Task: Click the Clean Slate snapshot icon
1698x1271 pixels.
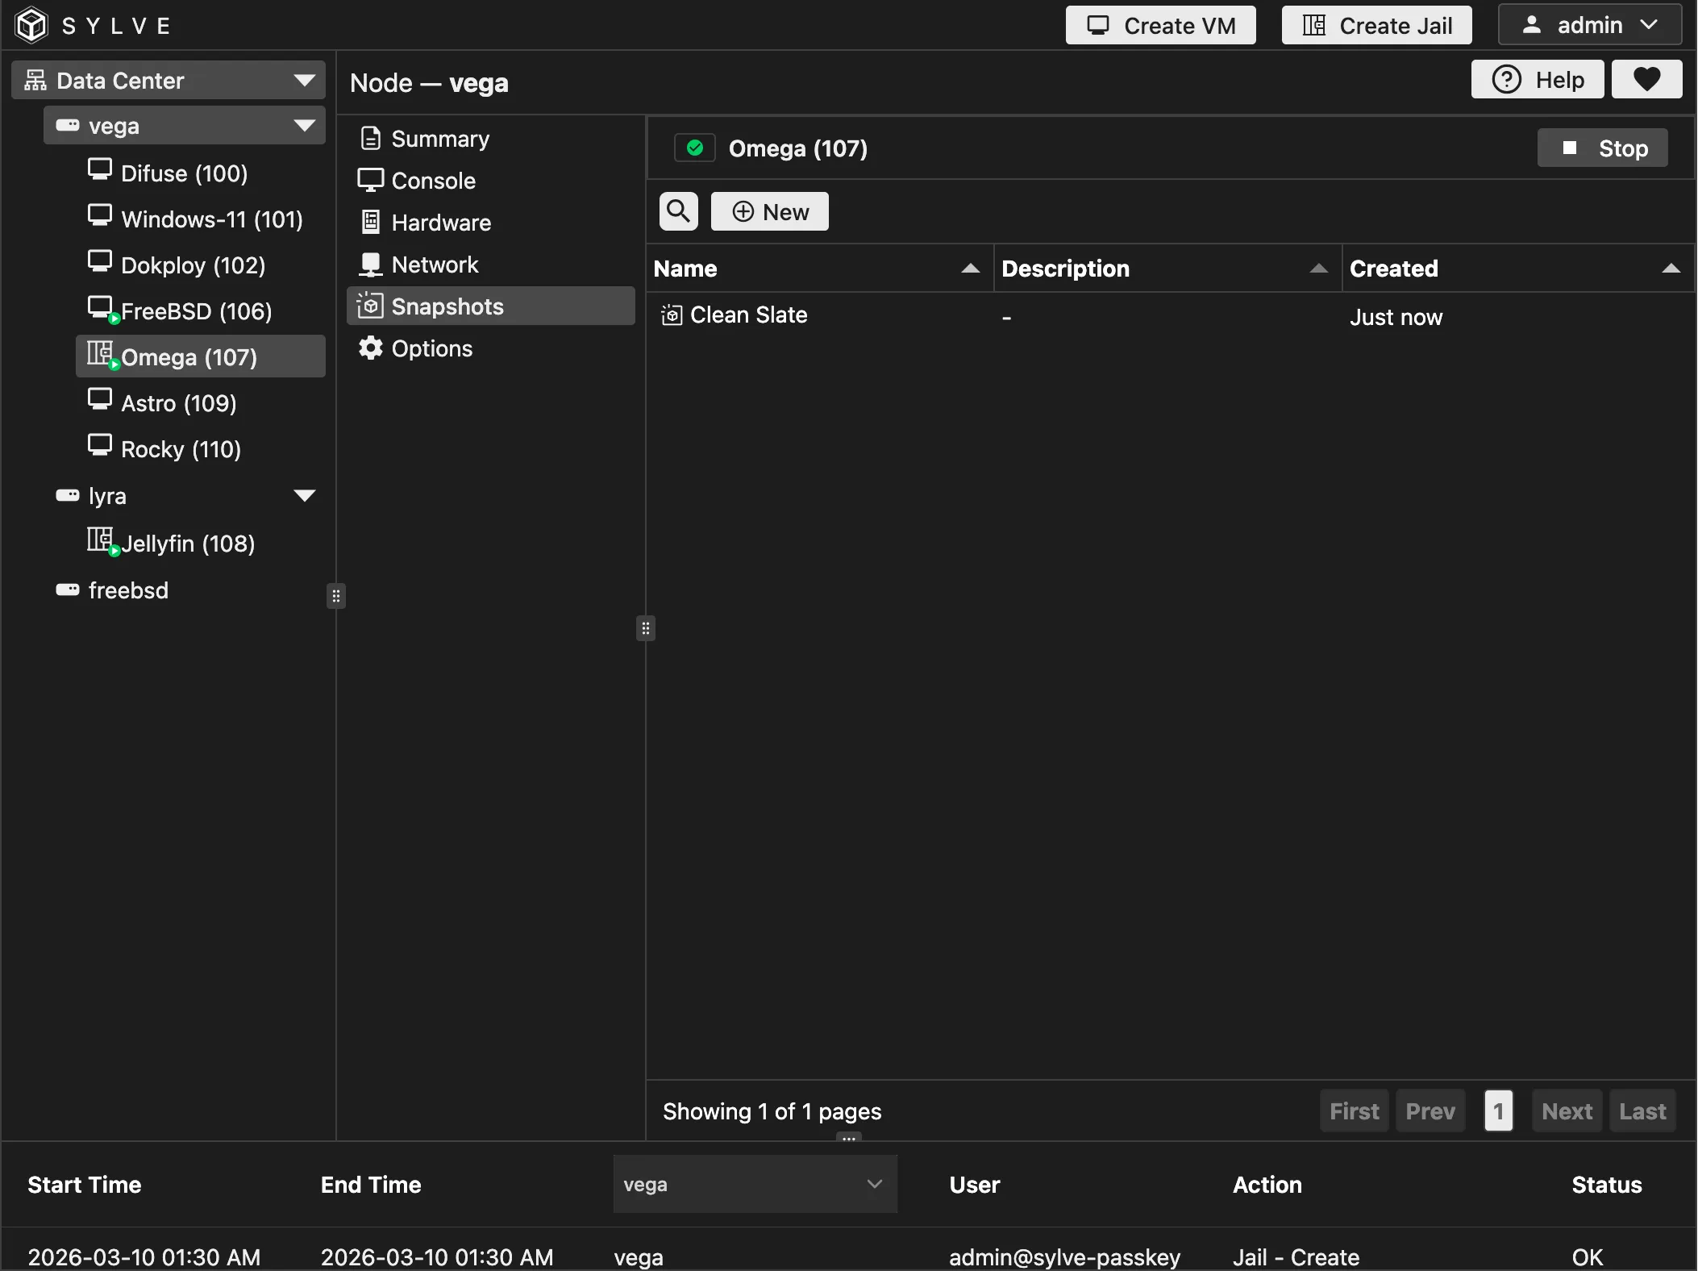Action: click(671, 315)
